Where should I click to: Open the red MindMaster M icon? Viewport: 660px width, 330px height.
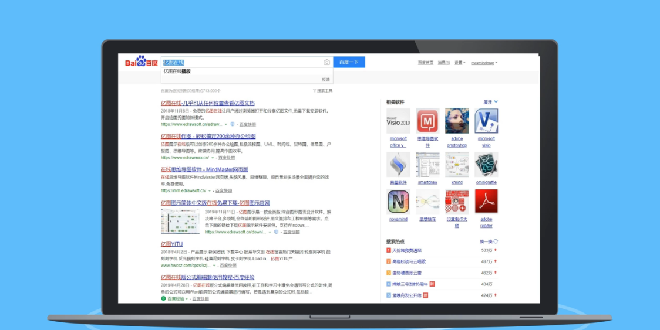click(427, 121)
